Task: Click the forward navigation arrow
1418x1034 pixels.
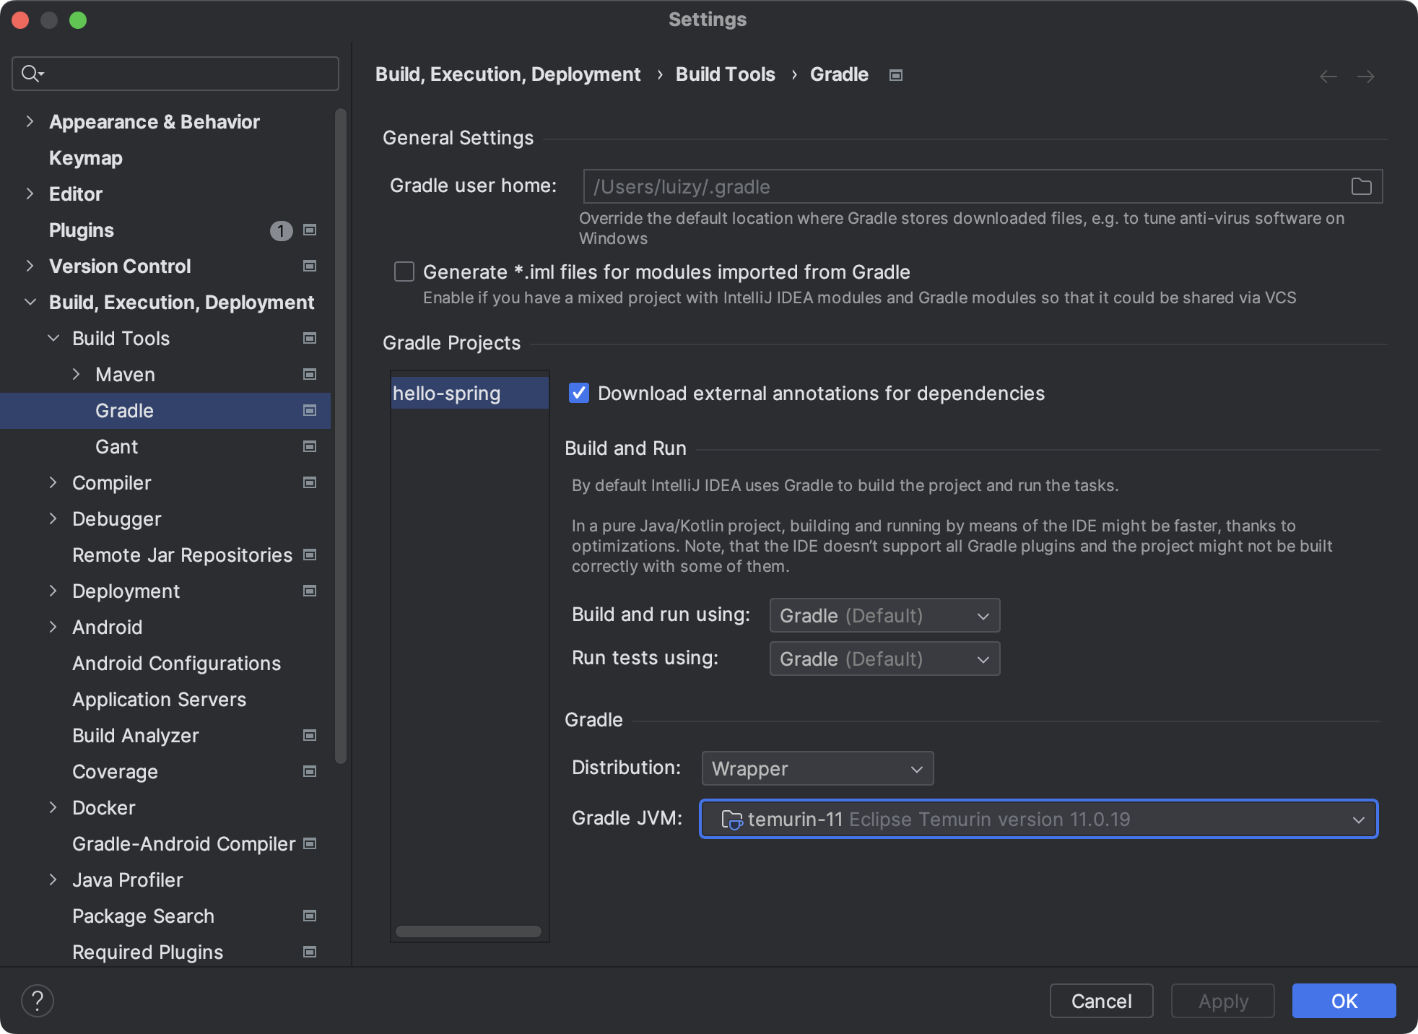Action: tap(1365, 77)
